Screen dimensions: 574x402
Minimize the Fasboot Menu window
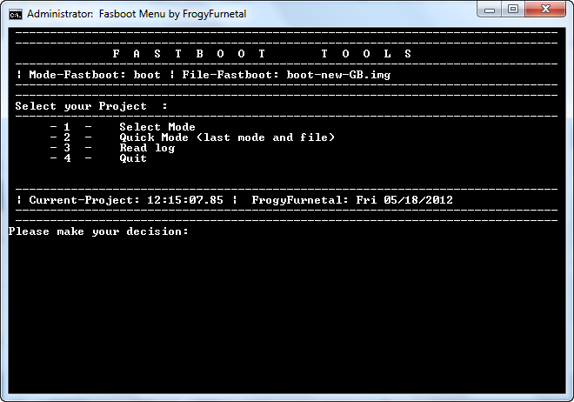[490, 10]
